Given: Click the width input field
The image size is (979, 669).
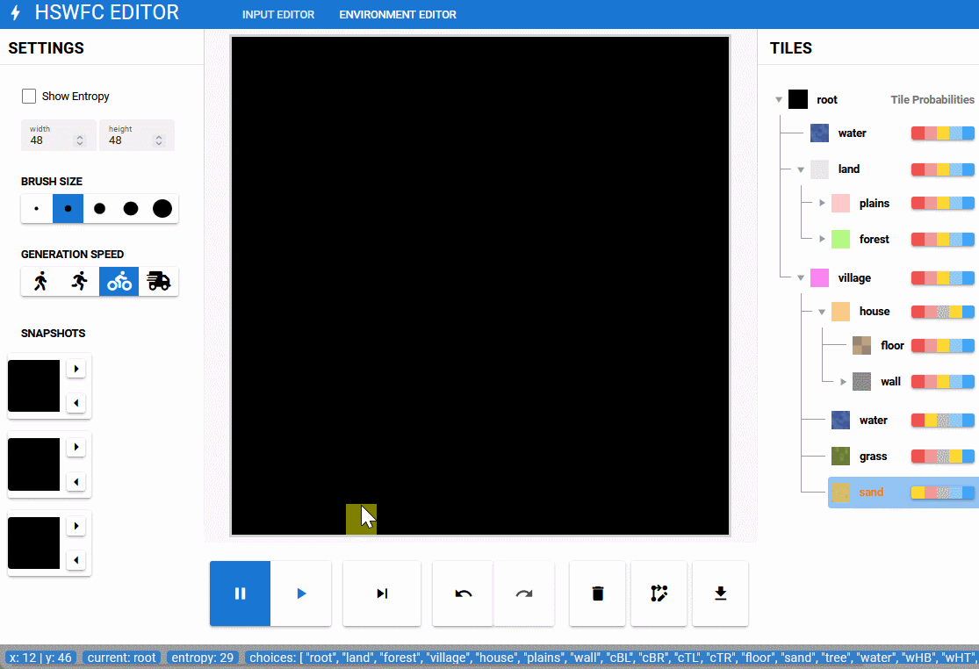Looking at the screenshot, I should pyautogui.click(x=51, y=140).
